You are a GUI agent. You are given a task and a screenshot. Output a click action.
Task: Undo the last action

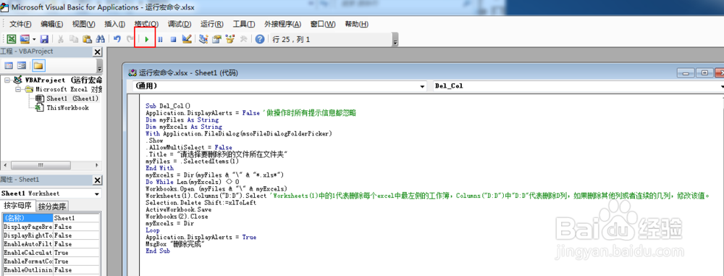[117, 39]
